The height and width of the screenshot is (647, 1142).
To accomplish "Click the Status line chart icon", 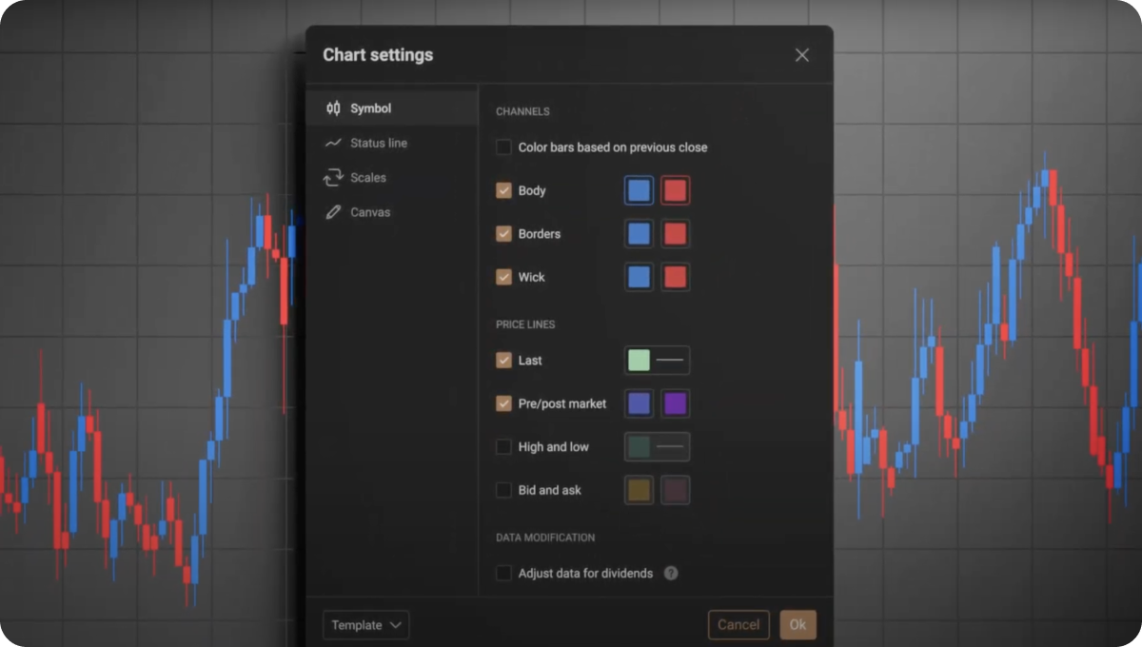I will click(332, 143).
